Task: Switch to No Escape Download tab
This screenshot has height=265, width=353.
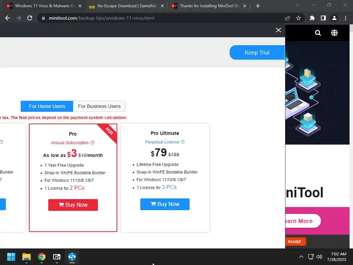Action: (x=126, y=6)
